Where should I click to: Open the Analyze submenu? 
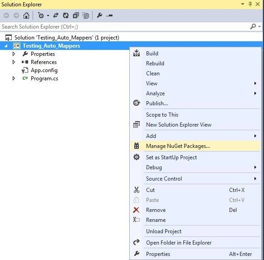tap(196, 93)
